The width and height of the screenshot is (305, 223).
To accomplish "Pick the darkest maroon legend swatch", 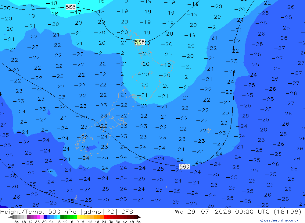I will pyautogui.click(x=135, y=217).
